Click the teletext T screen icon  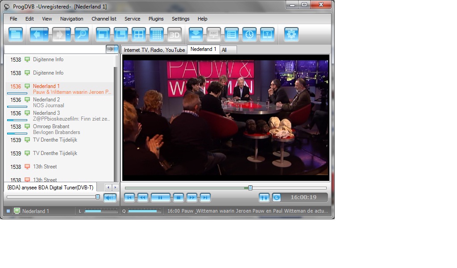(267, 34)
